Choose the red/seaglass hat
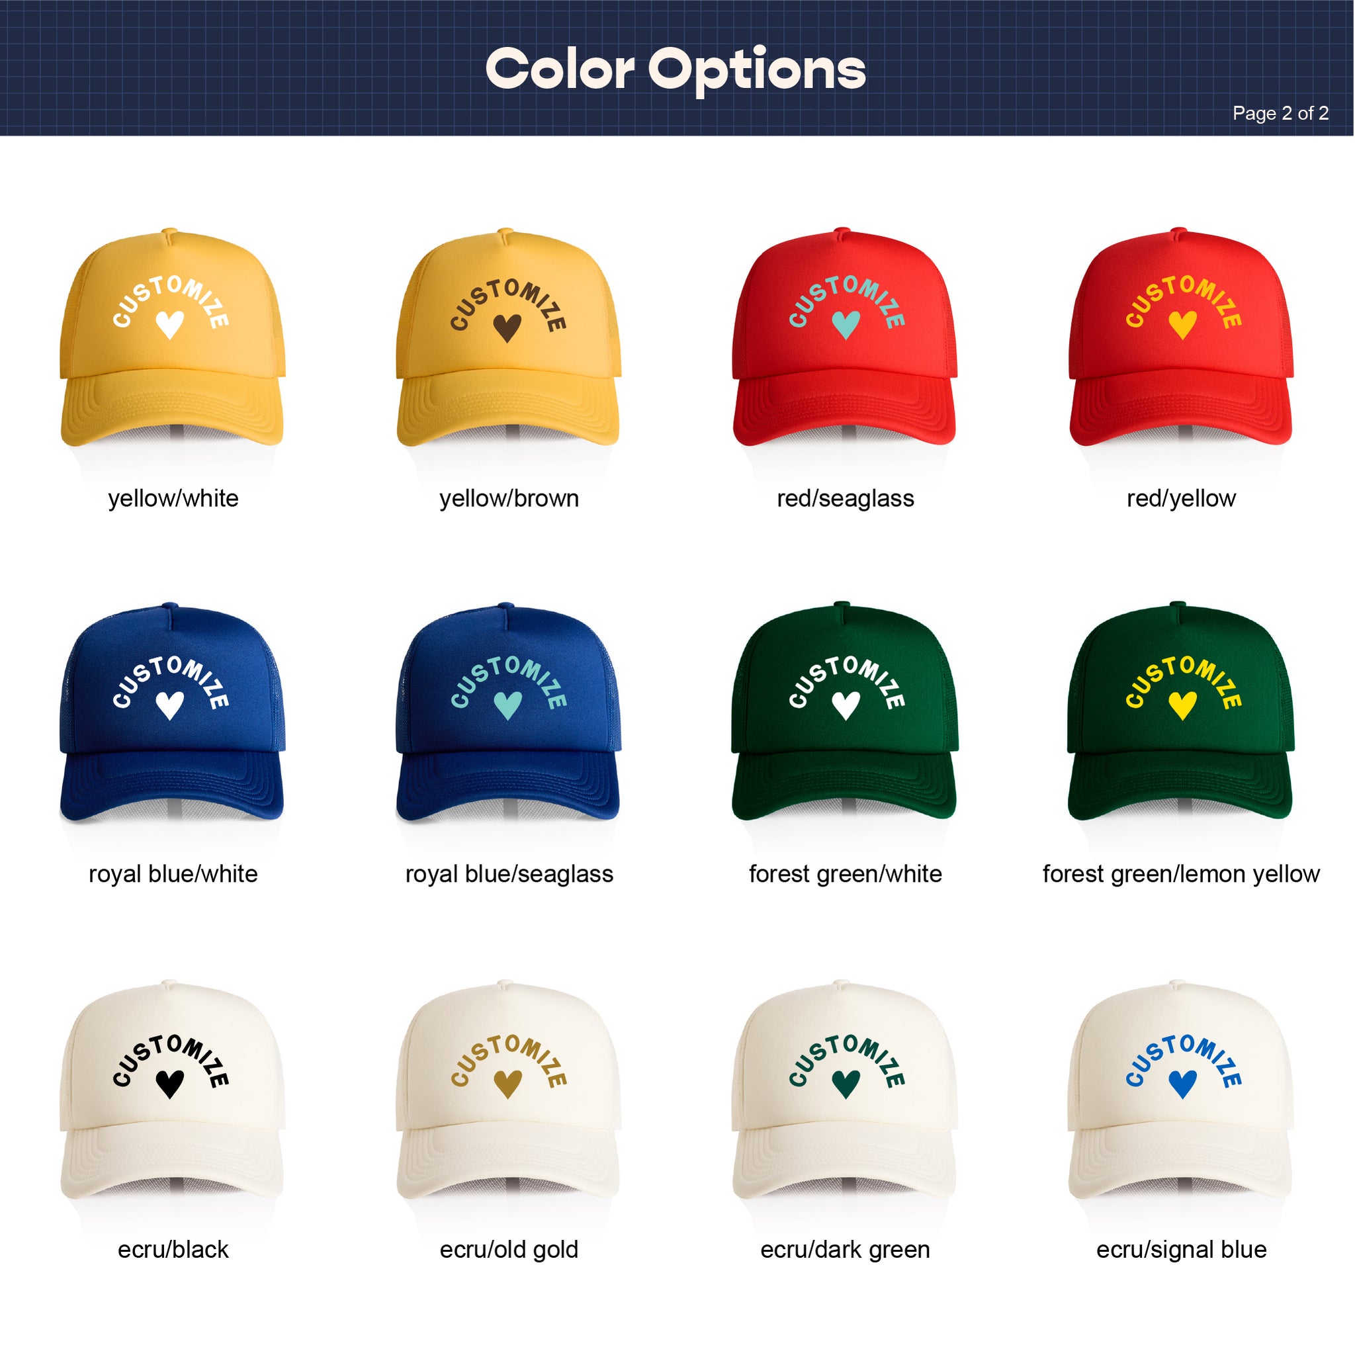 pyautogui.click(x=844, y=337)
